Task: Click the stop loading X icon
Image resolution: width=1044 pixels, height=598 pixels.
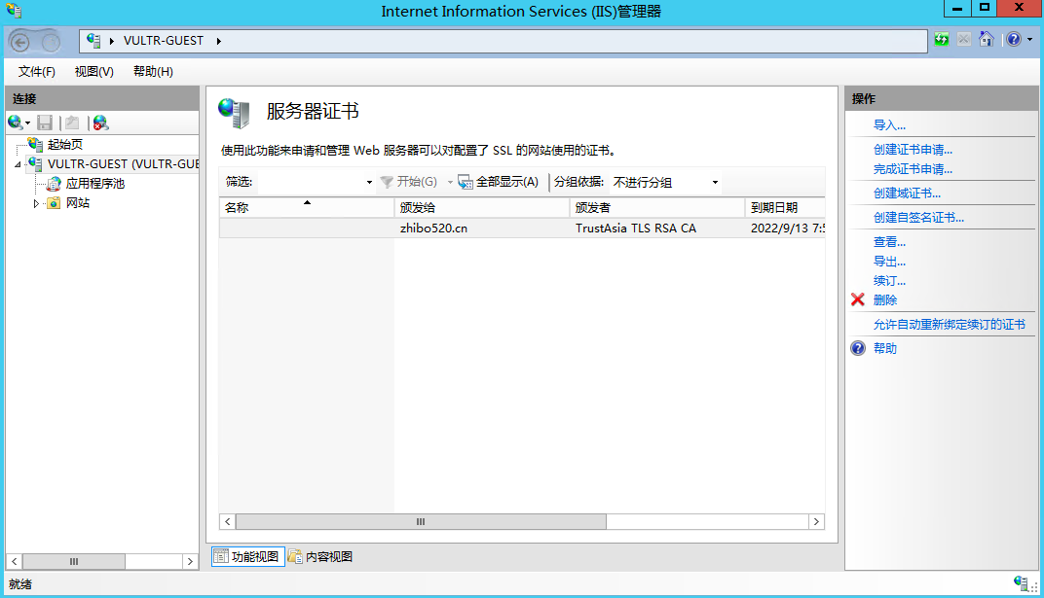Action: pyautogui.click(x=963, y=39)
